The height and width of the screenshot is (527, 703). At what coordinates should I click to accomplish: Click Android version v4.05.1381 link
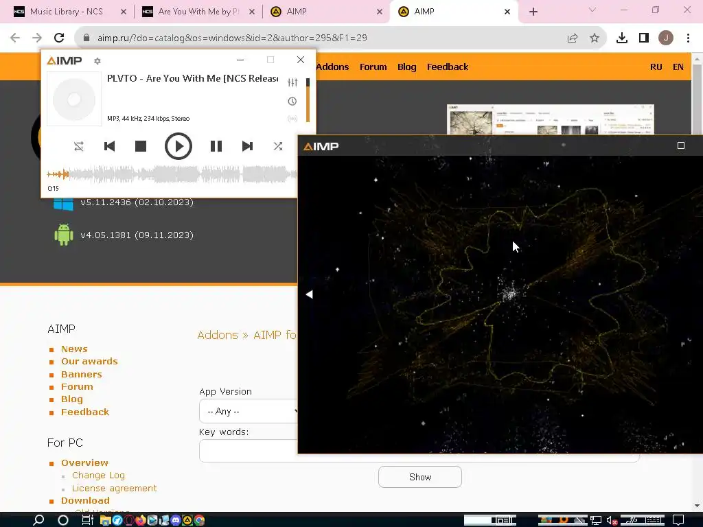[x=137, y=235]
